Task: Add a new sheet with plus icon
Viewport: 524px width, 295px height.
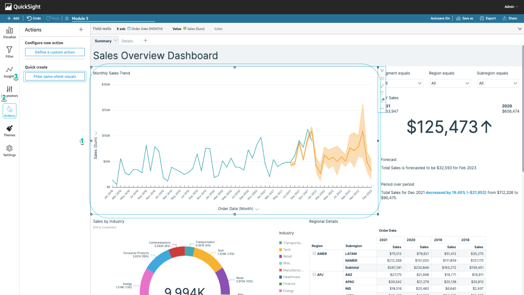Action: pos(145,40)
